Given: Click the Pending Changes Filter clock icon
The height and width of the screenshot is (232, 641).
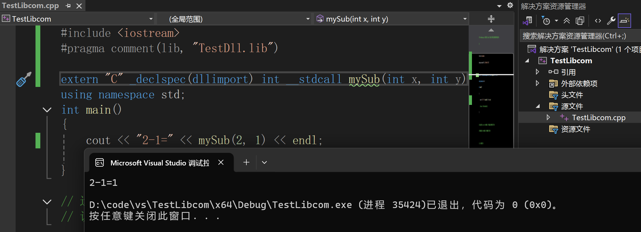Looking at the screenshot, I should [x=546, y=21].
